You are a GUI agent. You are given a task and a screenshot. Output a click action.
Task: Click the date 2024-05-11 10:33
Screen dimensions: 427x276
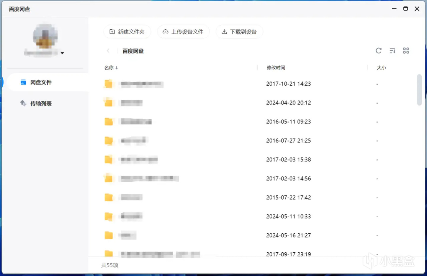pyautogui.click(x=289, y=217)
